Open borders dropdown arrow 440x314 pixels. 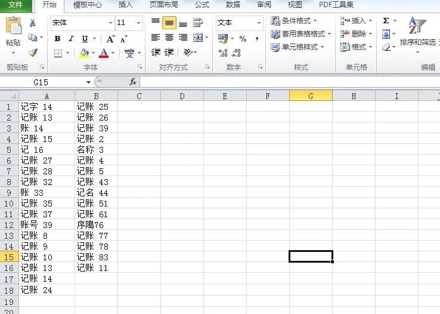67,53
